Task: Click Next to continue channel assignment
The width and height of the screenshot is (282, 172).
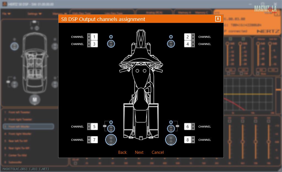Action: (139, 152)
